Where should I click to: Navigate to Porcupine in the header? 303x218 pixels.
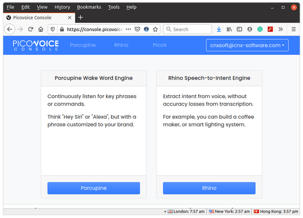83,45
